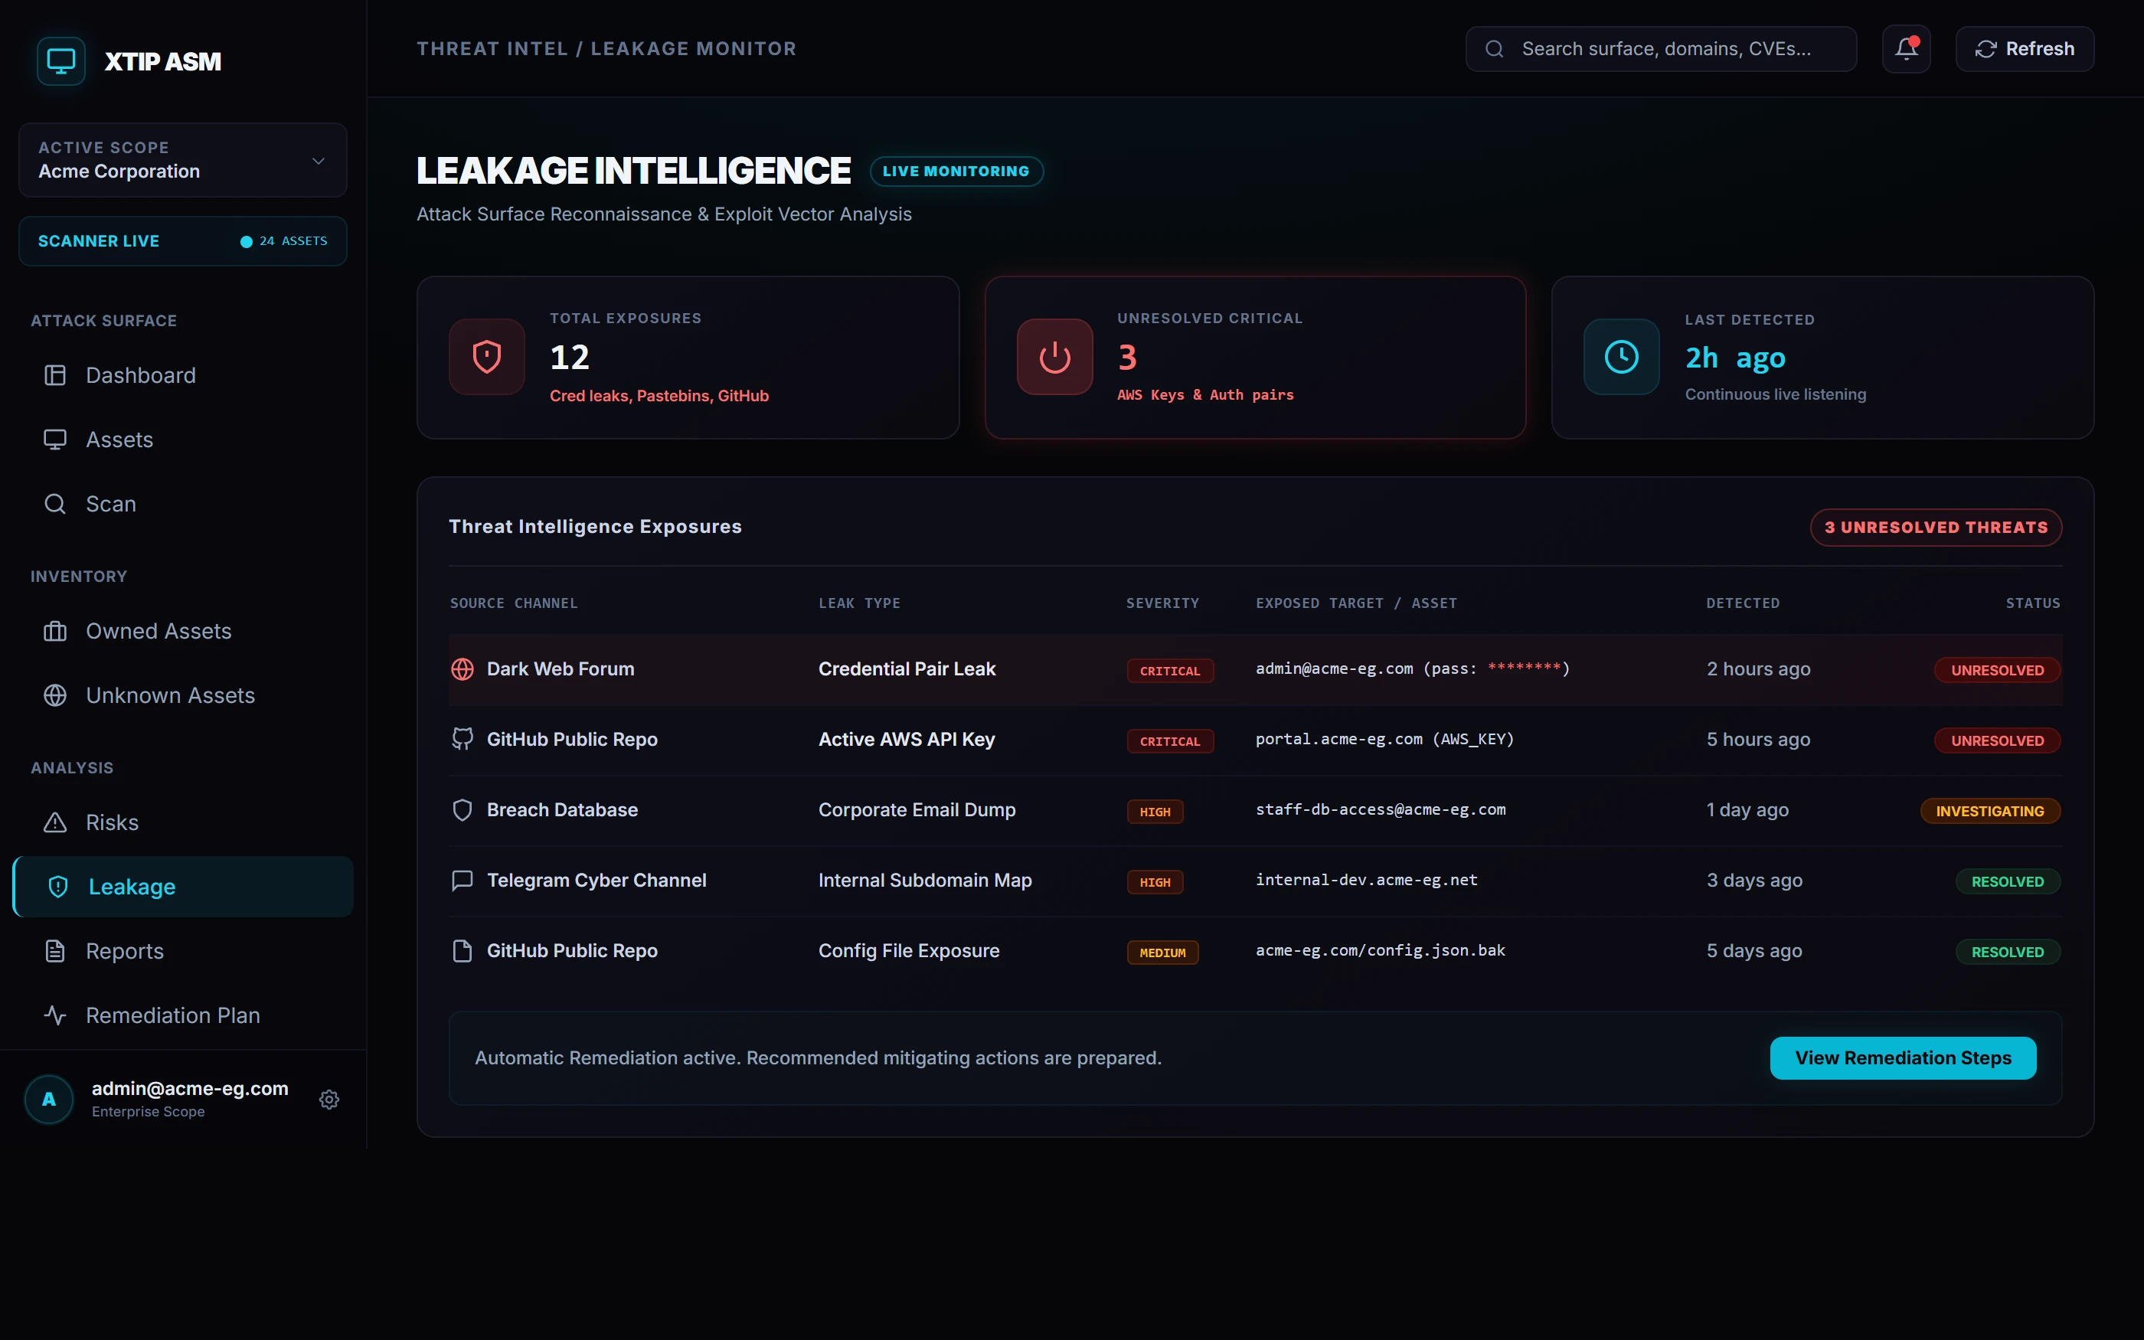2144x1340 pixels.
Task: Click acme-eg.com/config.json.bak target text
Action: [x=1381, y=950]
